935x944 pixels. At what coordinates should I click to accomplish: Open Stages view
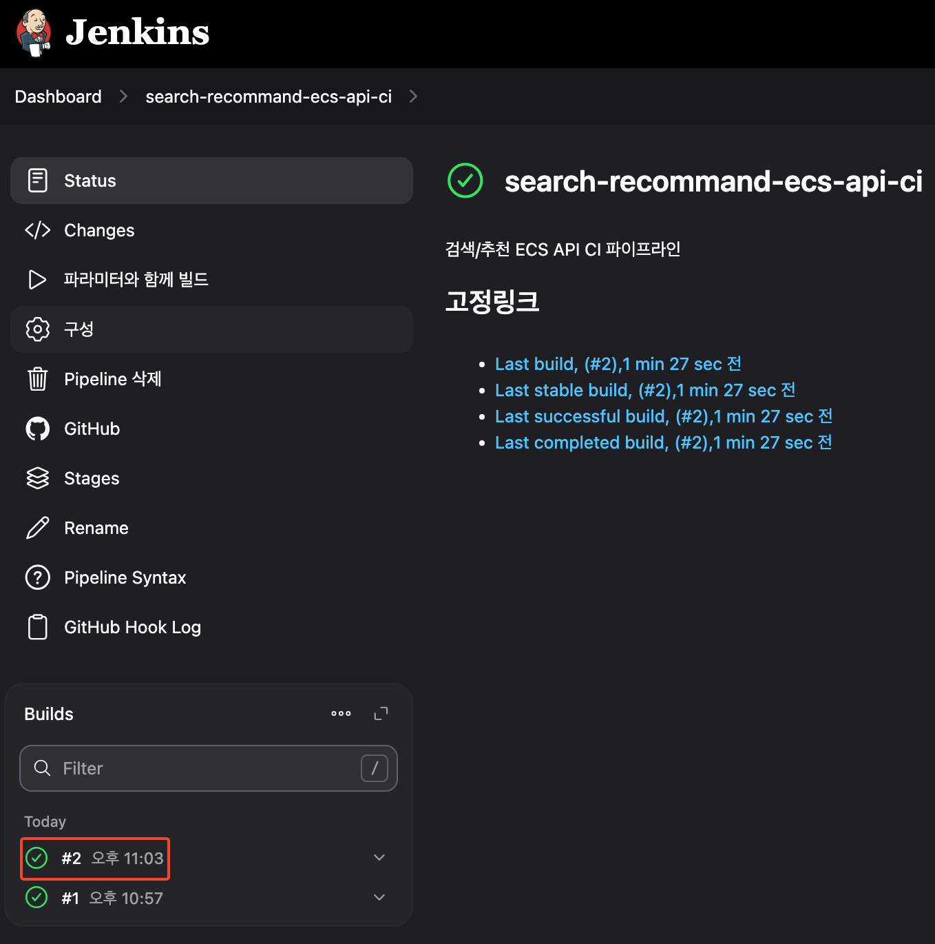coord(211,478)
